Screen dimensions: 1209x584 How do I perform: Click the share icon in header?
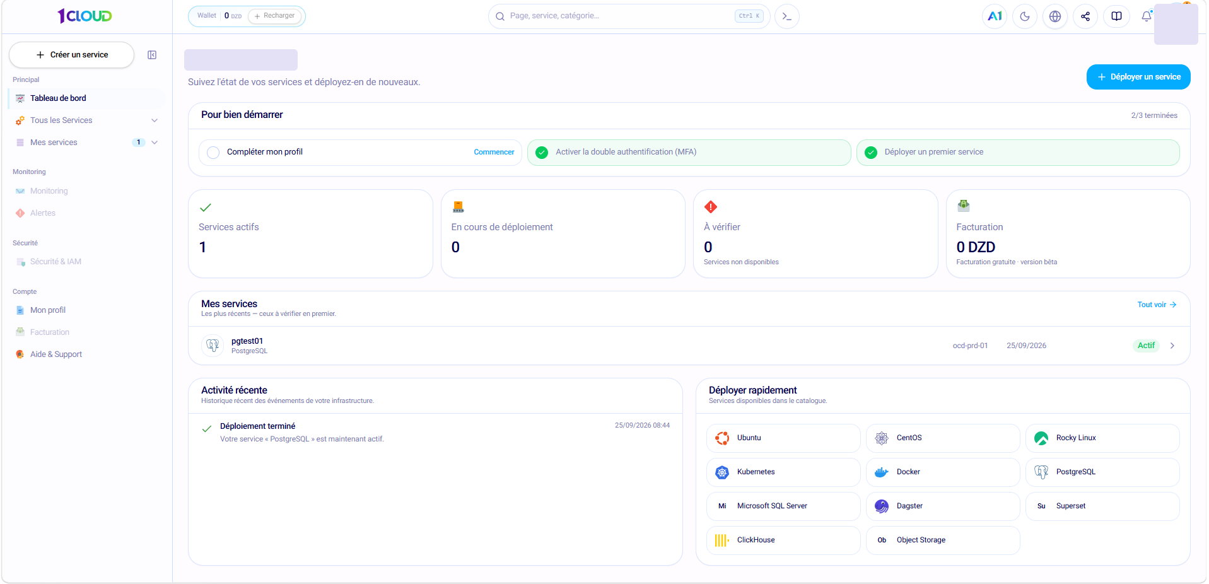(1085, 16)
